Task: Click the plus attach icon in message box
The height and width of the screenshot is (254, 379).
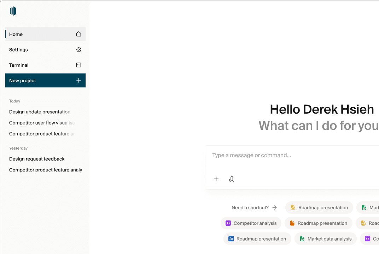Action: 216,179
